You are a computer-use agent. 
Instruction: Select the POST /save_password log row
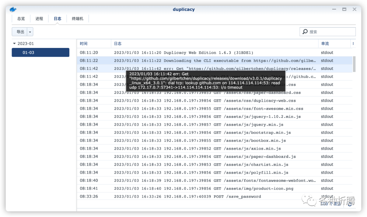(x=215, y=196)
